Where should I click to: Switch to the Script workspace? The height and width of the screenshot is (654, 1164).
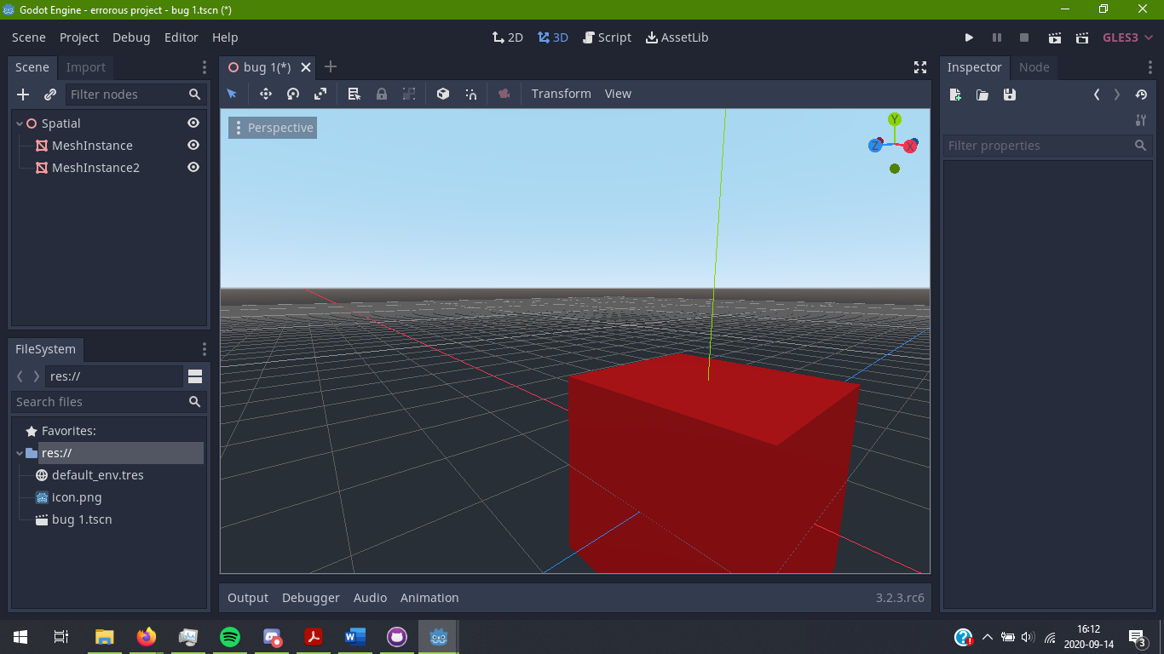[x=607, y=37]
